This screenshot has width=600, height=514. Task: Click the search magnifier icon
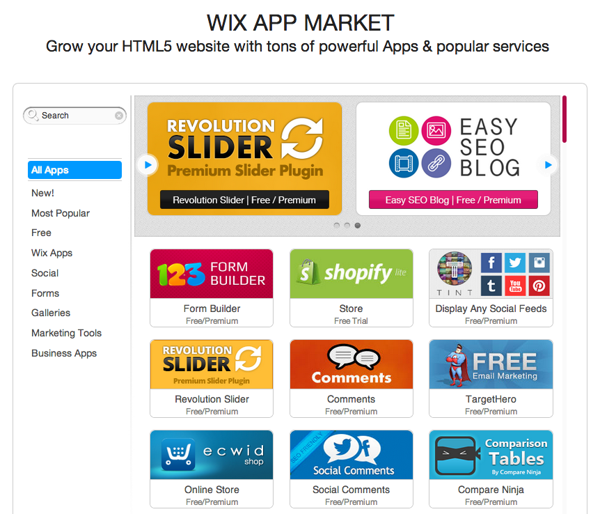pyautogui.click(x=33, y=115)
